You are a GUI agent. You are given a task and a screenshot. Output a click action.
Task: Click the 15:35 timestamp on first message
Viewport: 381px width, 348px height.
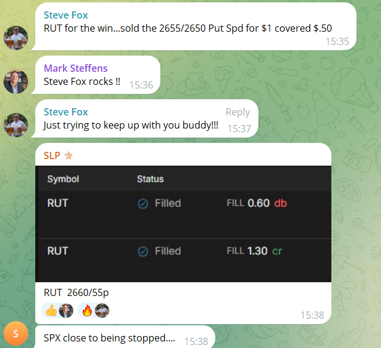pyautogui.click(x=337, y=41)
